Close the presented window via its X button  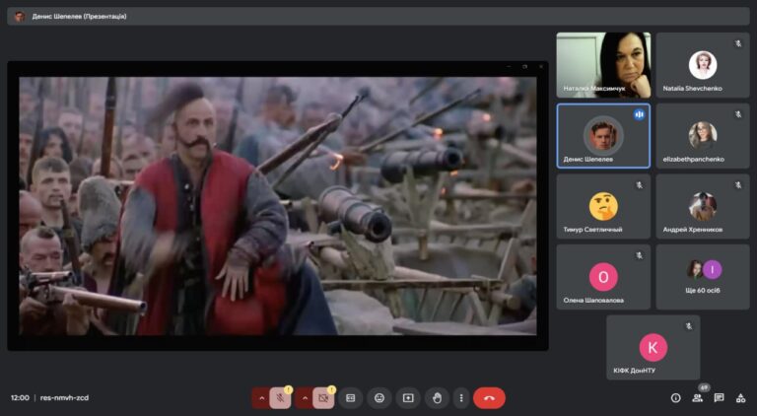coord(540,67)
